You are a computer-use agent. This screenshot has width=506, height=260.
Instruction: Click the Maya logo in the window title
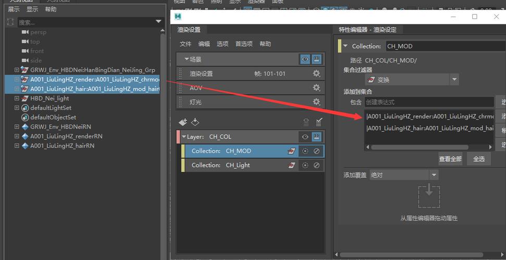tap(178, 17)
